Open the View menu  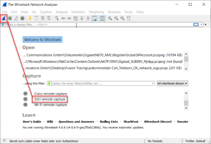pos(25,12)
